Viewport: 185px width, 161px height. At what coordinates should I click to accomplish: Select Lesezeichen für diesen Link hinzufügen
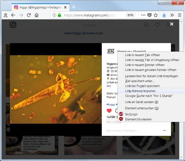pos(152,76)
